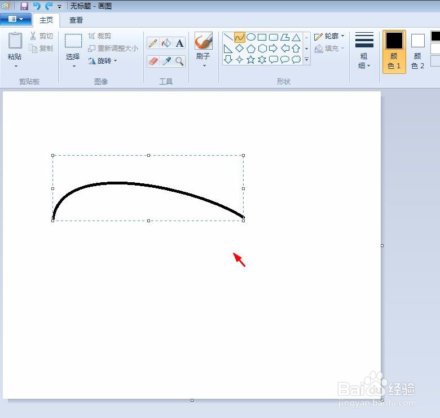Open the Outline (轮廓) dropdown
440x418 pixels.
pos(329,36)
